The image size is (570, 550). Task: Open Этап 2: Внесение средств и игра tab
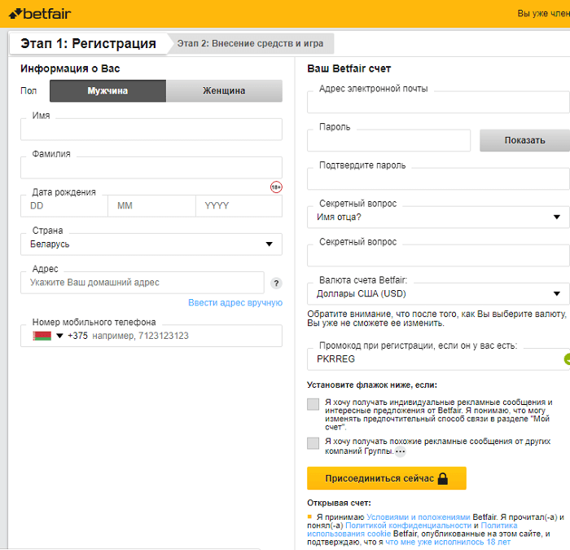coord(251,44)
